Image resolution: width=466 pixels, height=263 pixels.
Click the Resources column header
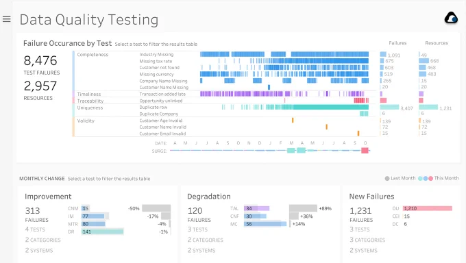pos(437,43)
